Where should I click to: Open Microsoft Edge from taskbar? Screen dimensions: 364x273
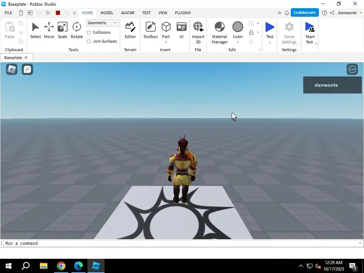(x=79, y=266)
